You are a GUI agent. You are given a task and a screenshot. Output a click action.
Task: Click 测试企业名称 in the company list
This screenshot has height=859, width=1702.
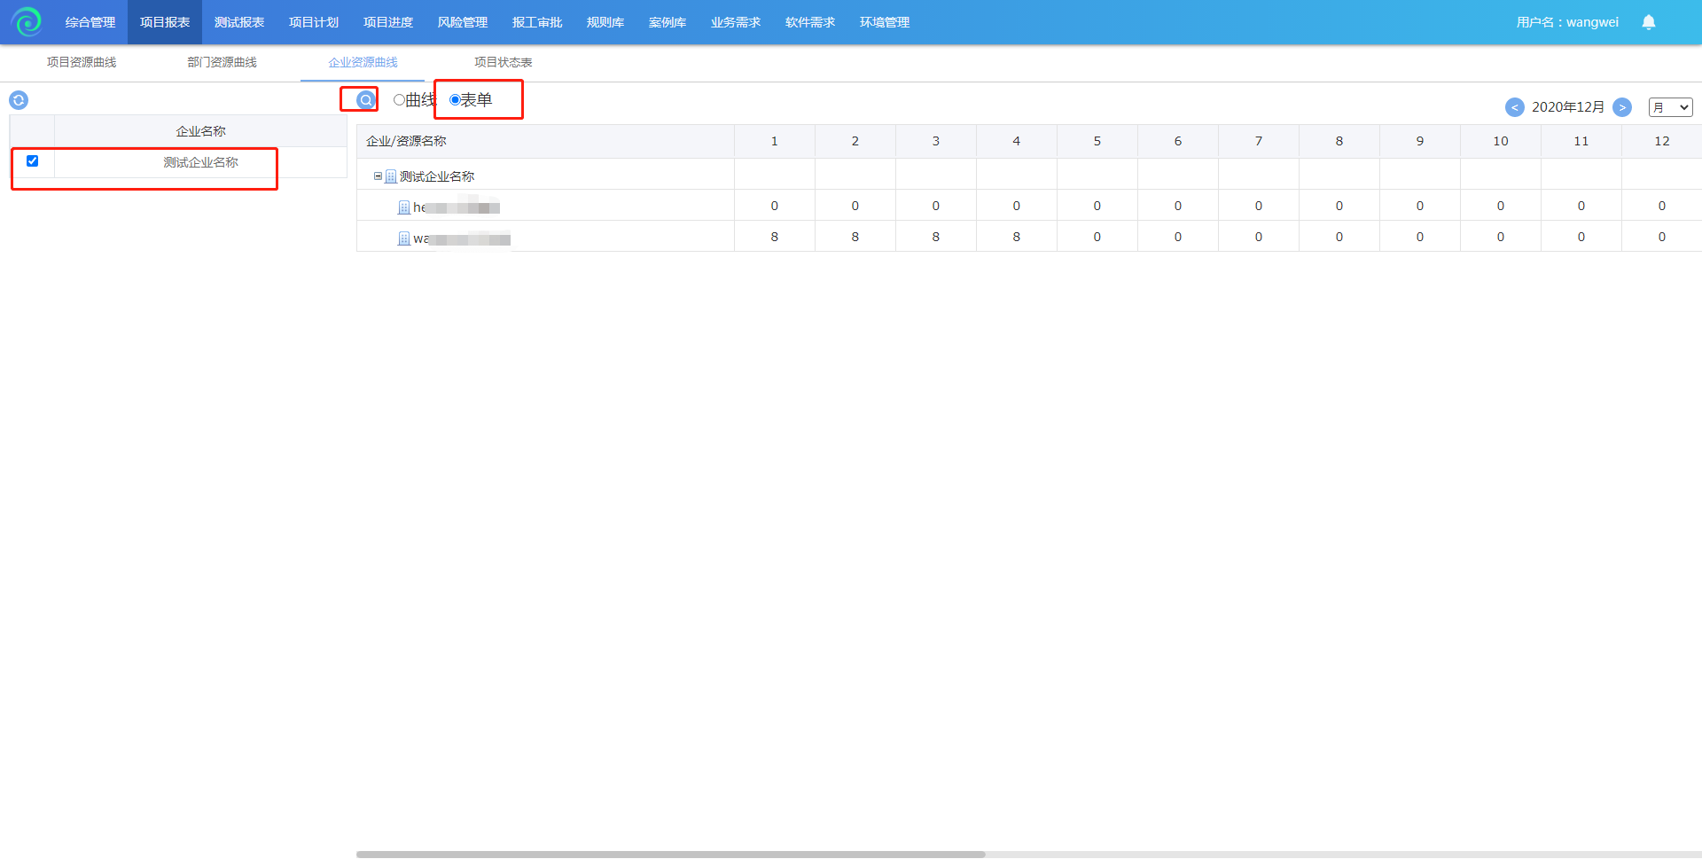pyautogui.click(x=200, y=162)
